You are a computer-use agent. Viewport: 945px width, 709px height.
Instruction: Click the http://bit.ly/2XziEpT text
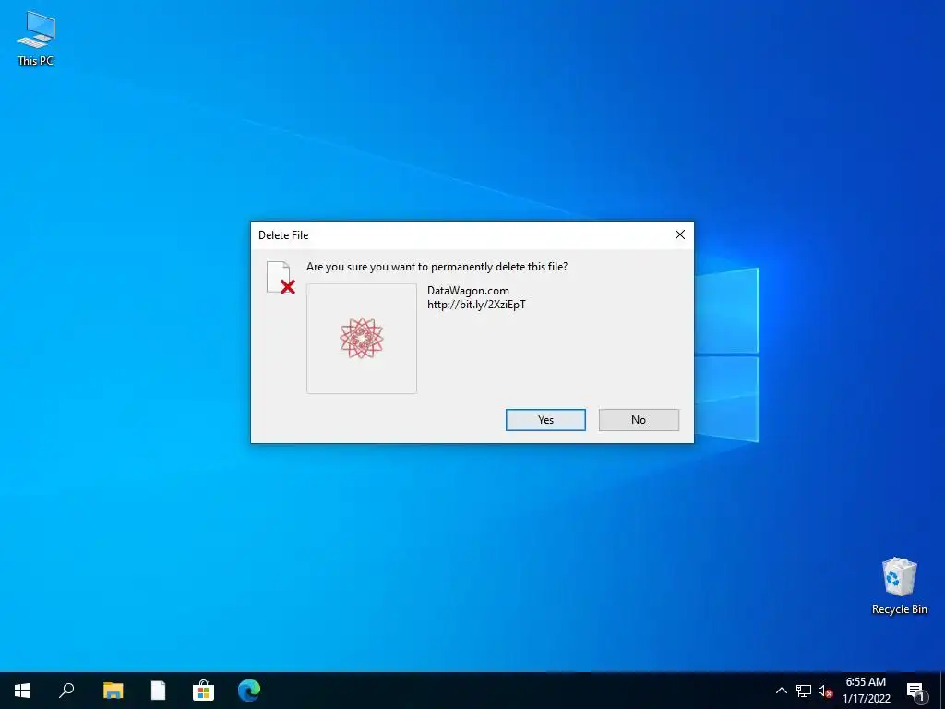click(477, 305)
